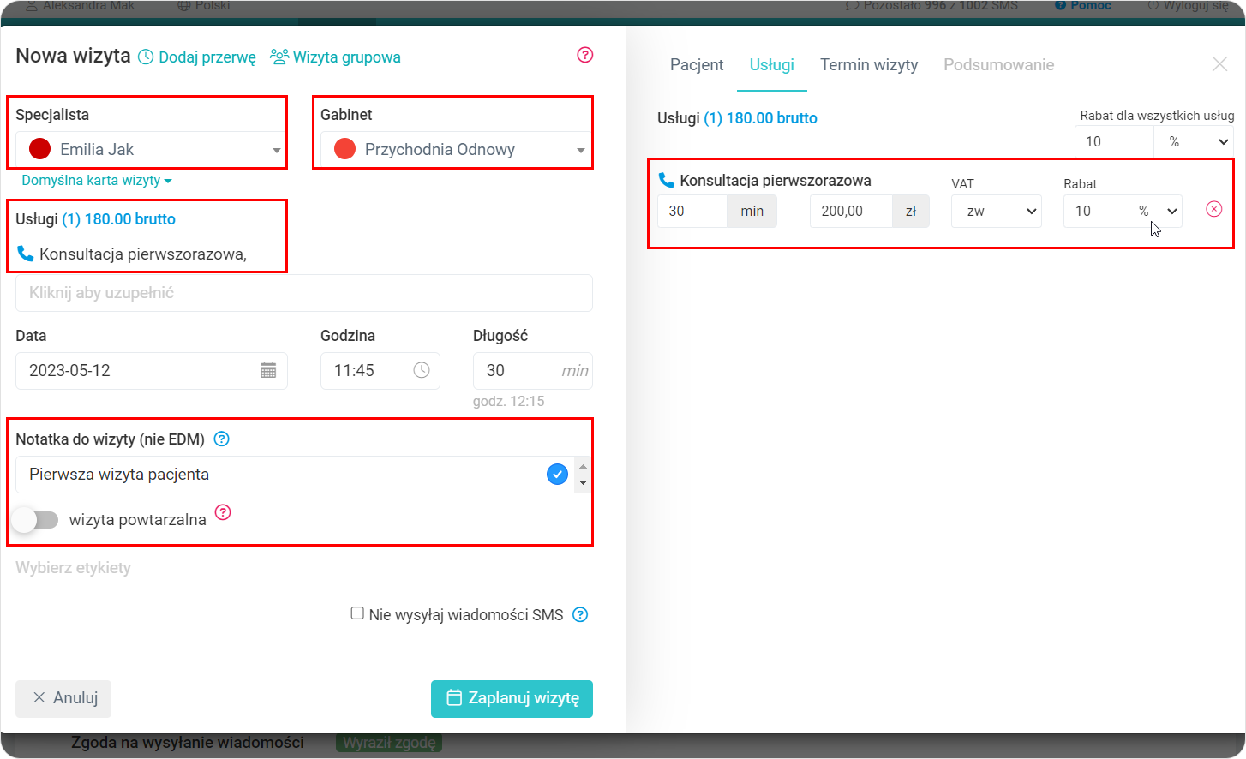Click help icon next to SMS checkbox
The image size is (1246, 759).
(580, 614)
